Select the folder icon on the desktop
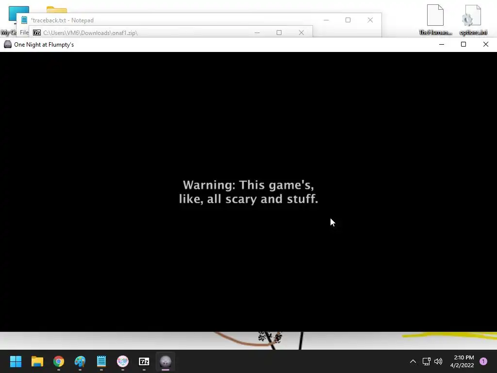 [57, 10]
